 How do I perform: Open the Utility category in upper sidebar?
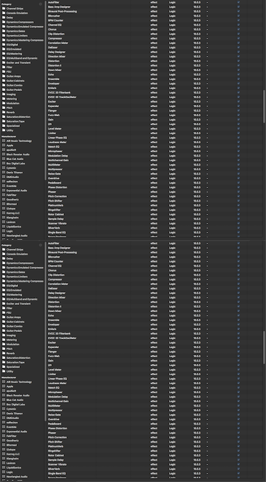point(10,130)
